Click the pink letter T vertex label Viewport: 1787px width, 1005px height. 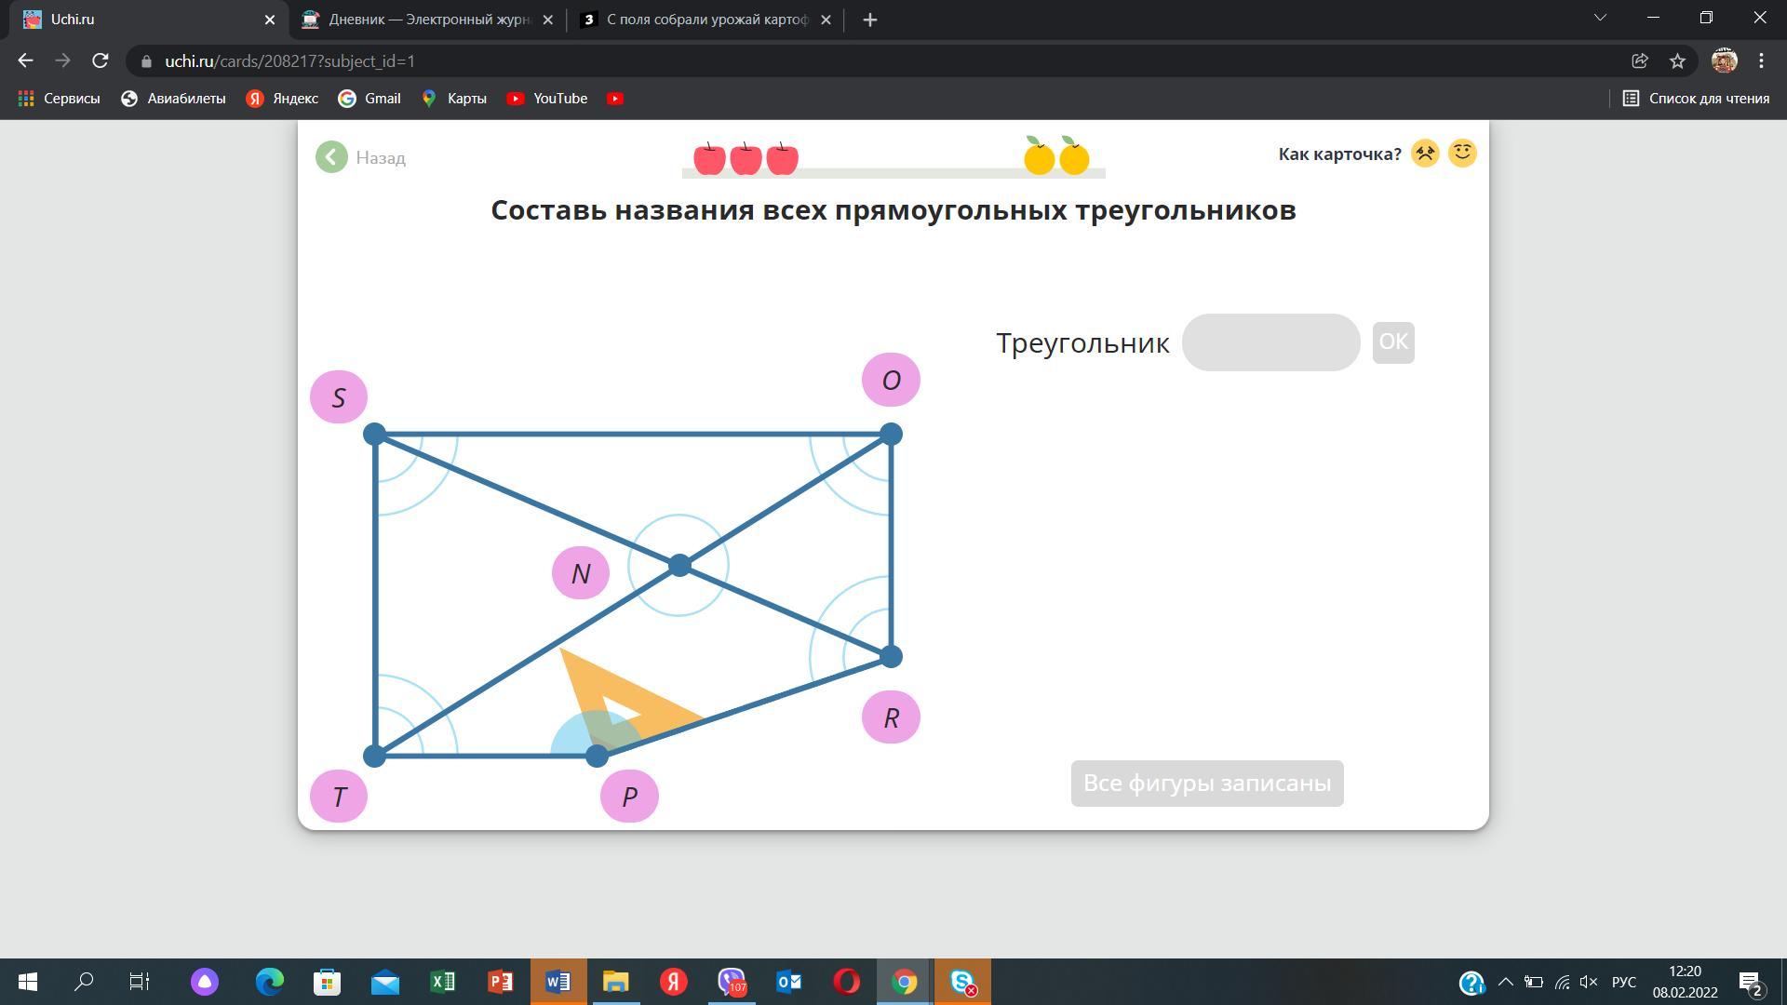coord(339,797)
